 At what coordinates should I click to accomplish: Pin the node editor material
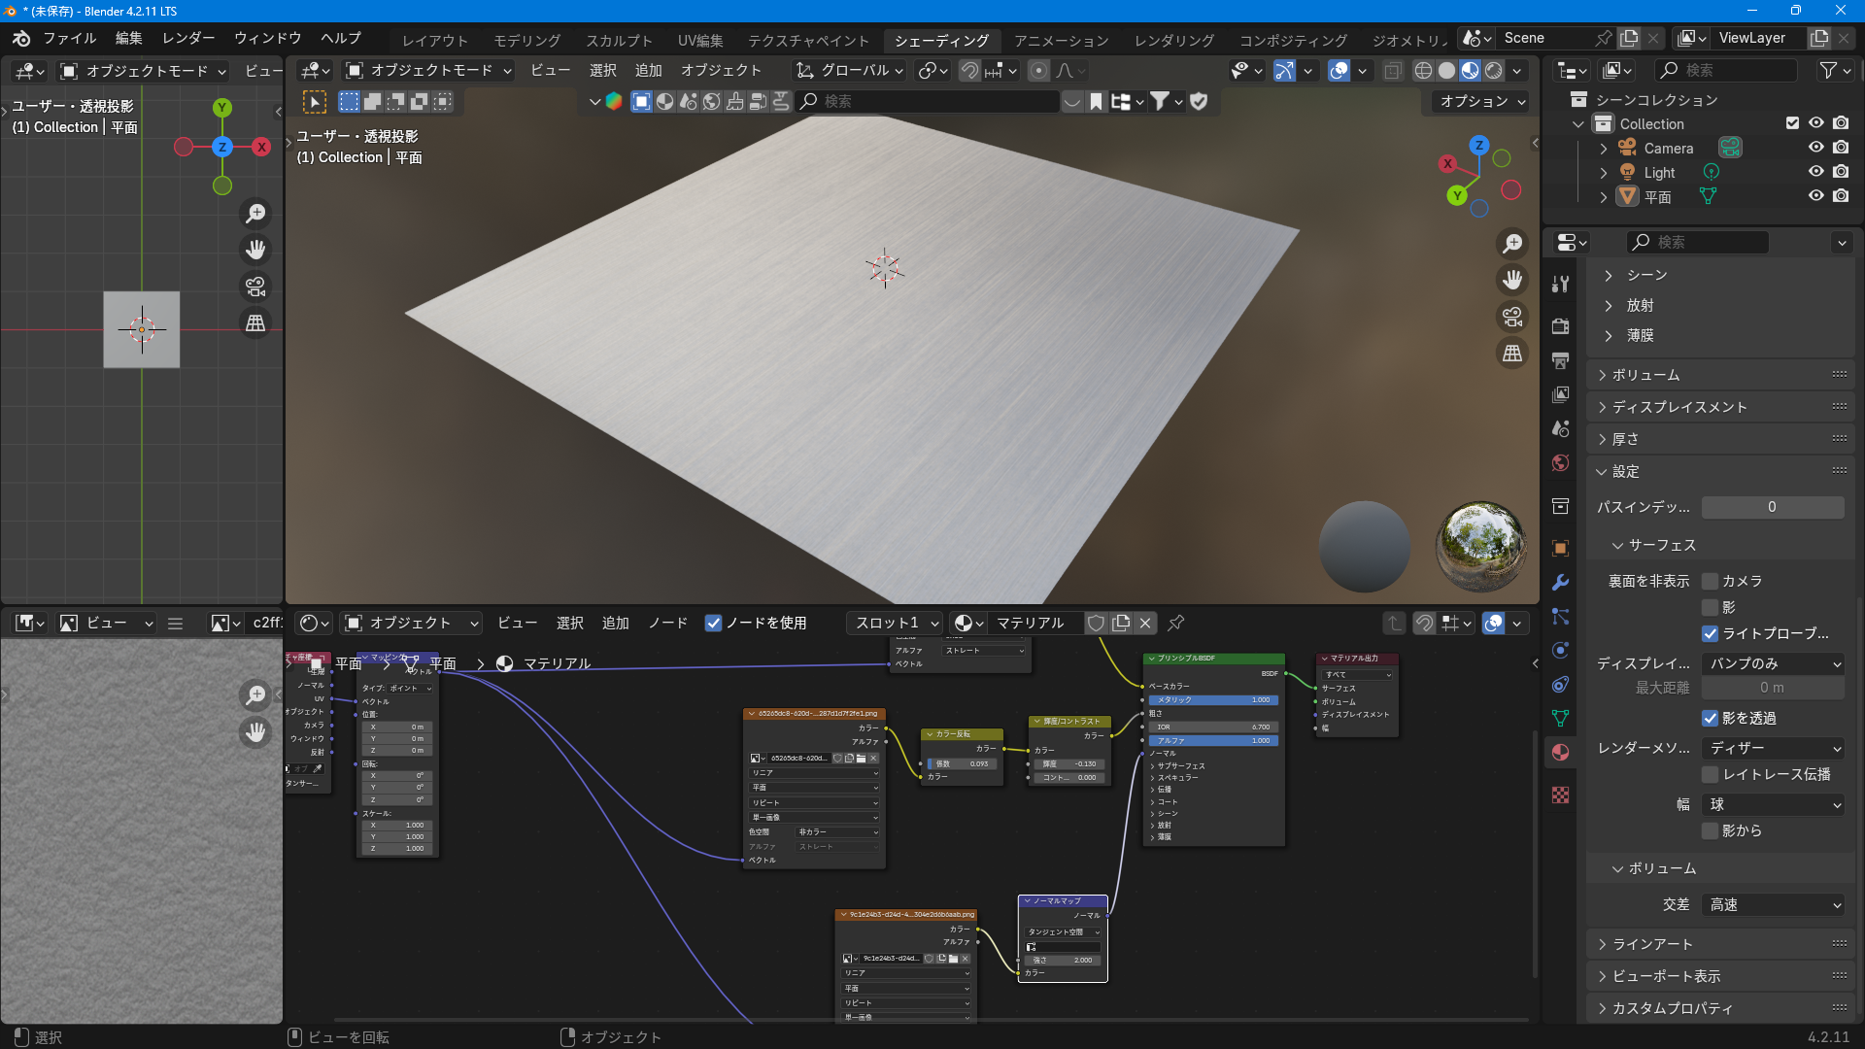click(x=1175, y=624)
